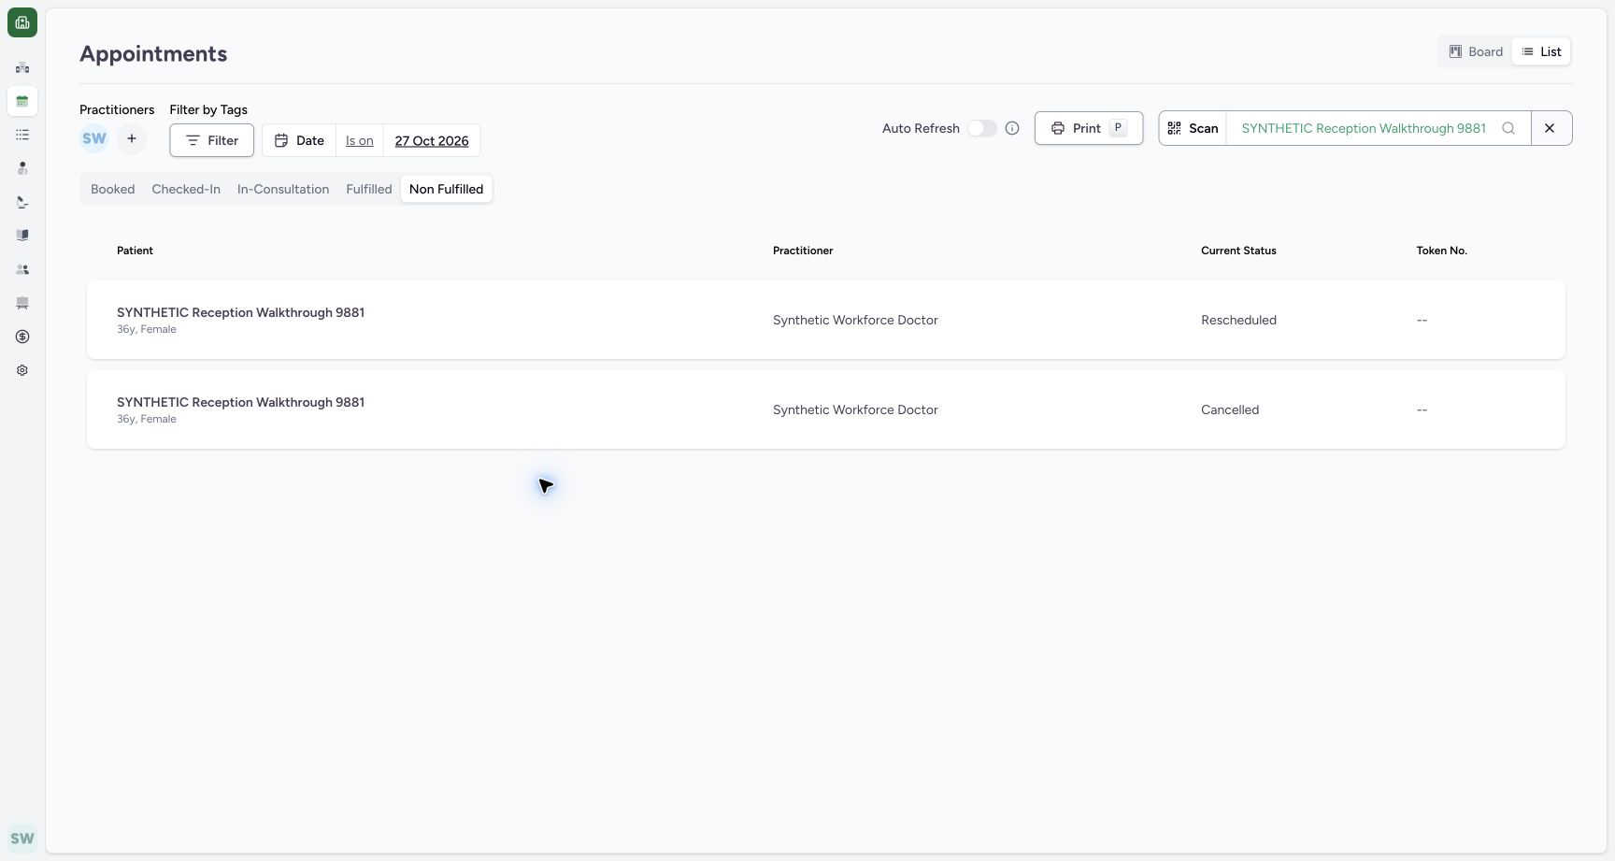Click the Cancelled status cell
Viewport: 1615px width, 861px height.
click(x=1230, y=409)
